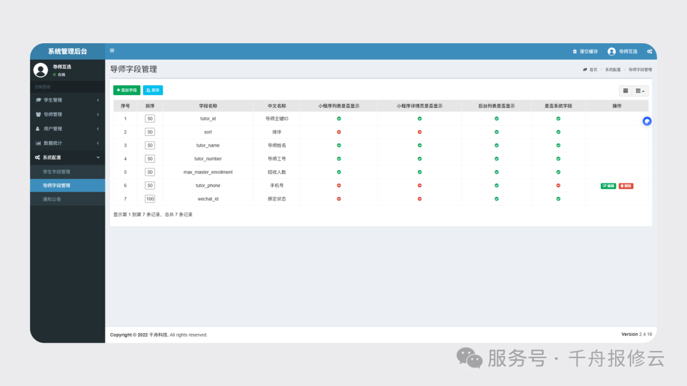Toggle backend list display for tutor_phone
Screen dimensions: 687x386
[x=497, y=185]
